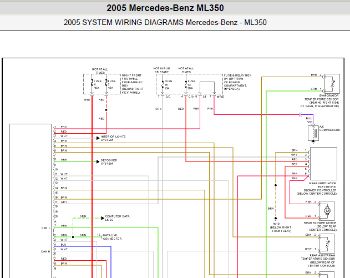Click the rear airstream temperature sensor thermistor symbol

[327, 244]
